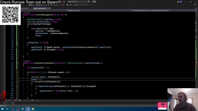Click the red circular taskbar icon
This screenshot has width=198, height=111.
13,109
